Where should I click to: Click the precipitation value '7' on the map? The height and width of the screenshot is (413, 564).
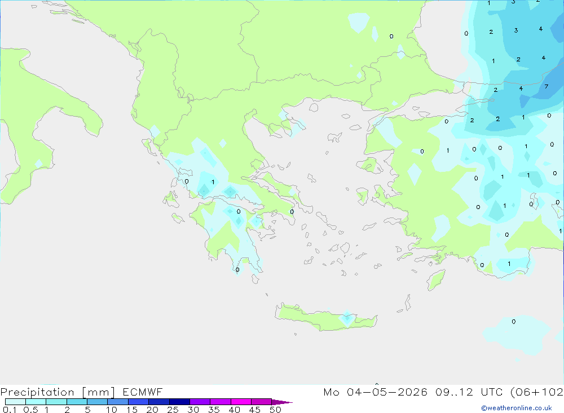(547, 86)
